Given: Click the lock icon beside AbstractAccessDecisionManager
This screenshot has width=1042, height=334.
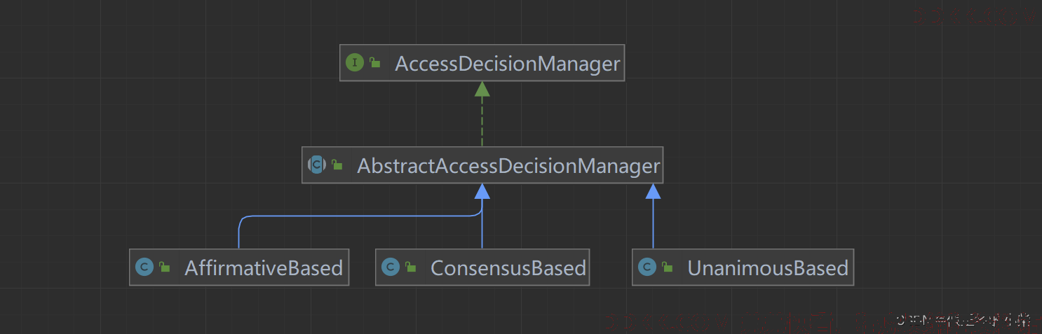Looking at the screenshot, I should (x=337, y=165).
